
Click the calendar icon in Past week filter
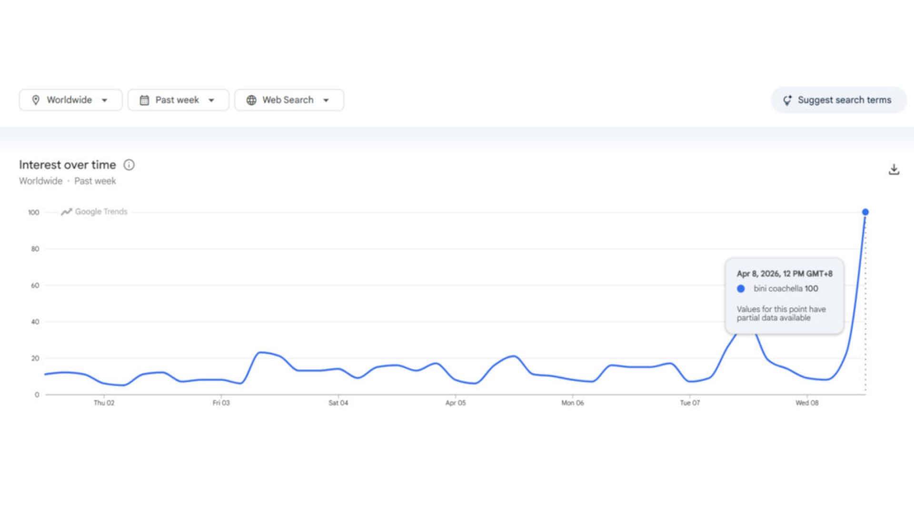pos(144,100)
